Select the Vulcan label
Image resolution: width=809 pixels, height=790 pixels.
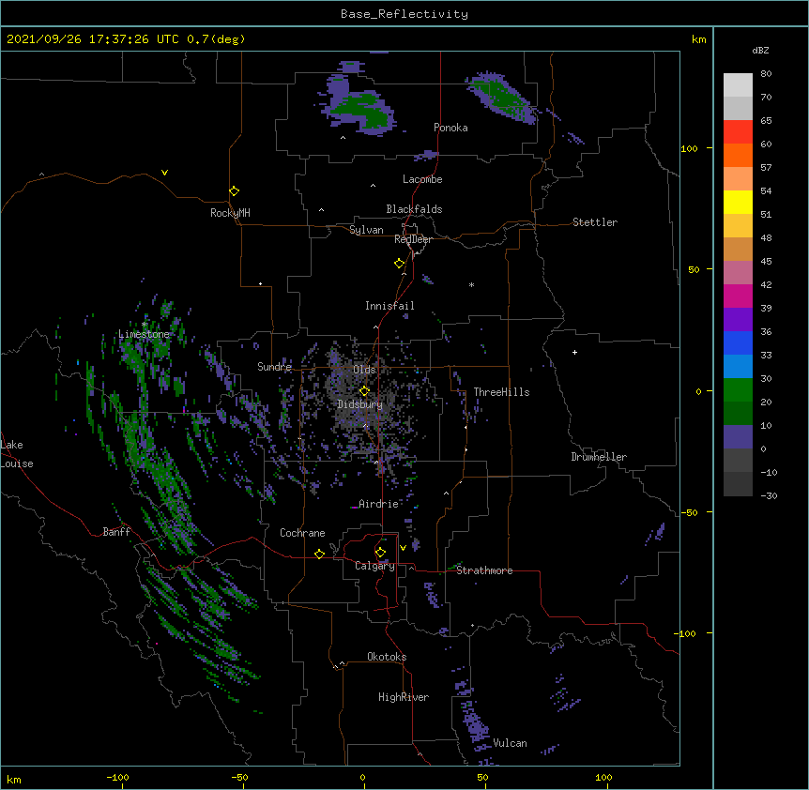(511, 743)
